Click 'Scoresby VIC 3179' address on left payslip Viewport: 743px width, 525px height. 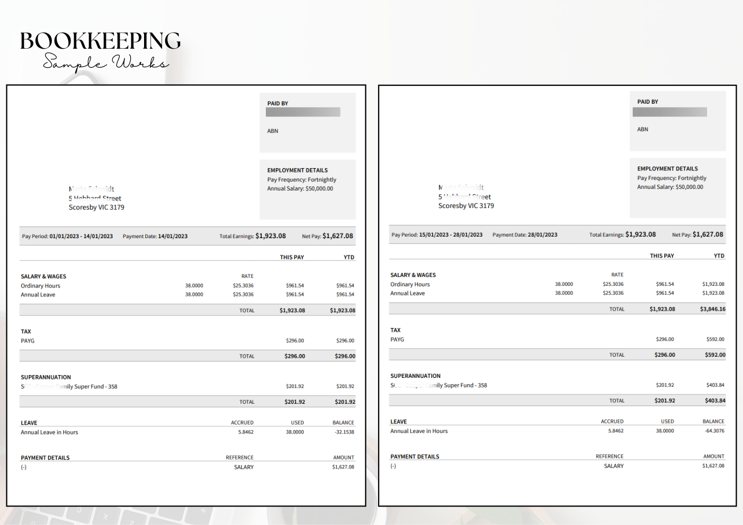point(96,207)
